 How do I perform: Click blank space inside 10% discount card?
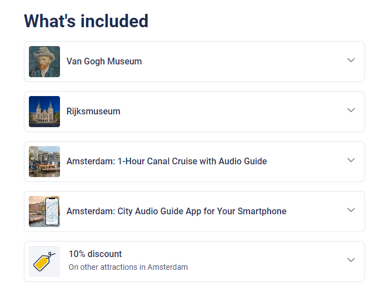263,261
